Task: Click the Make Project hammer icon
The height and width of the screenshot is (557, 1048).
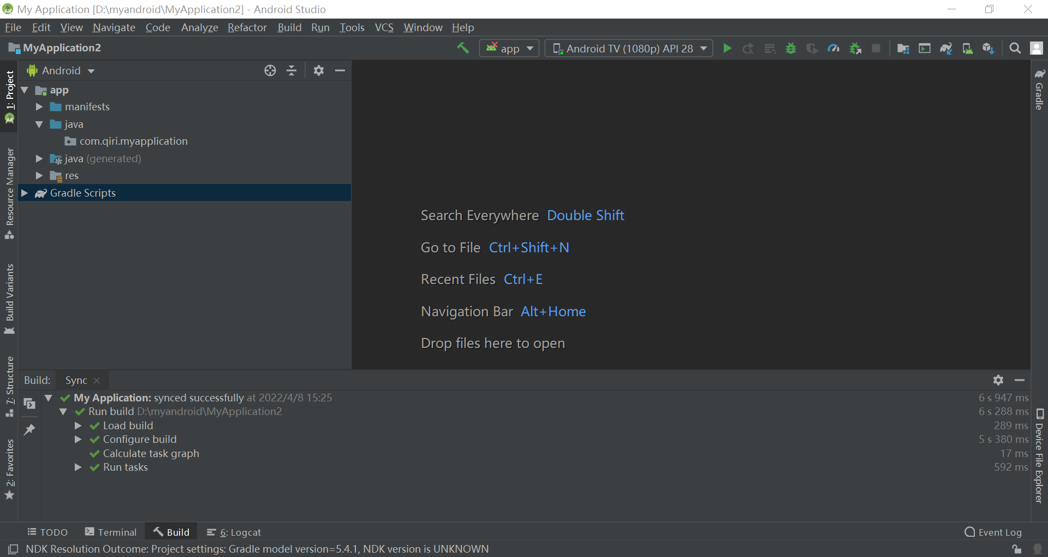Action: pos(463,48)
